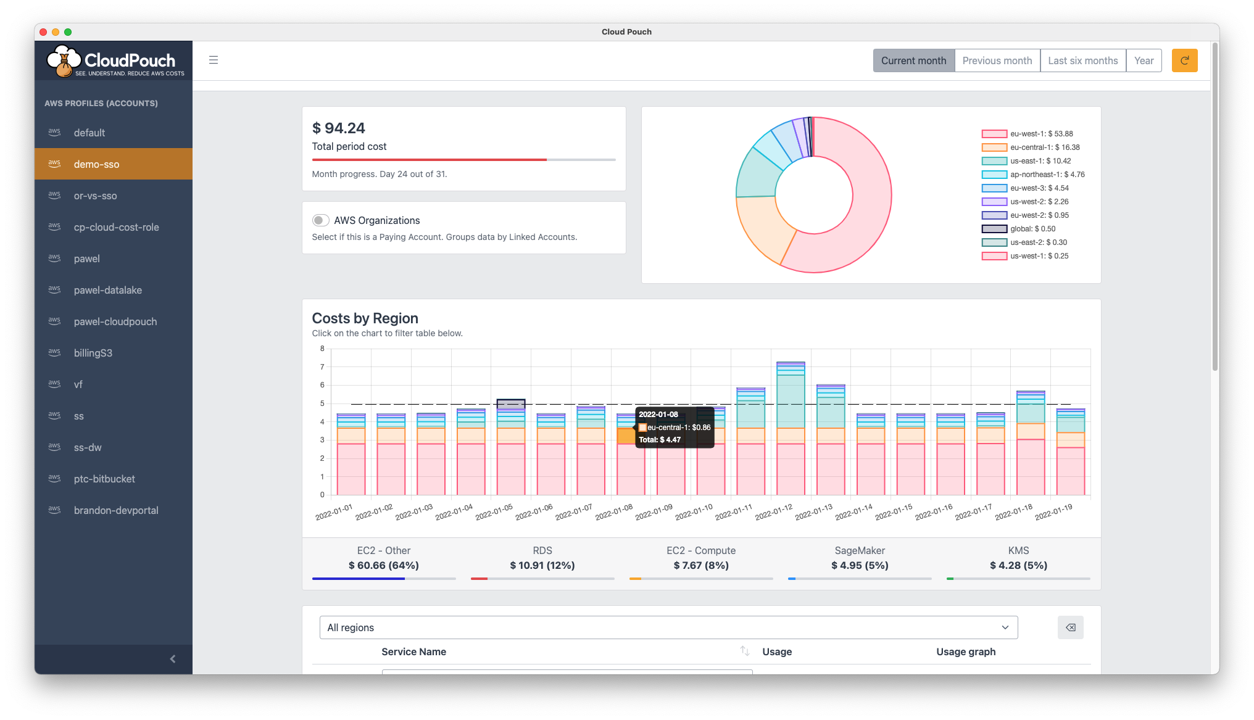Viewport: 1254px width, 720px height.
Task: Switch to Previous month tab
Action: coord(997,60)
